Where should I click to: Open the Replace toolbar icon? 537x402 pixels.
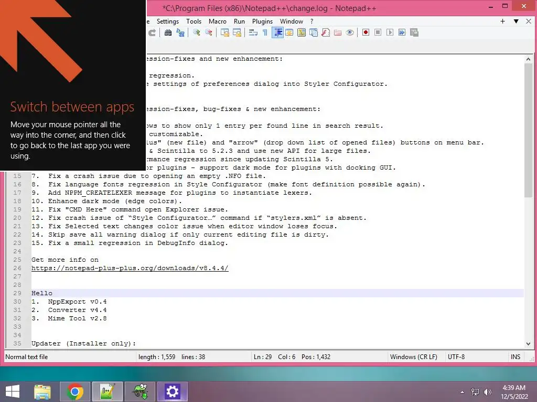180,32
